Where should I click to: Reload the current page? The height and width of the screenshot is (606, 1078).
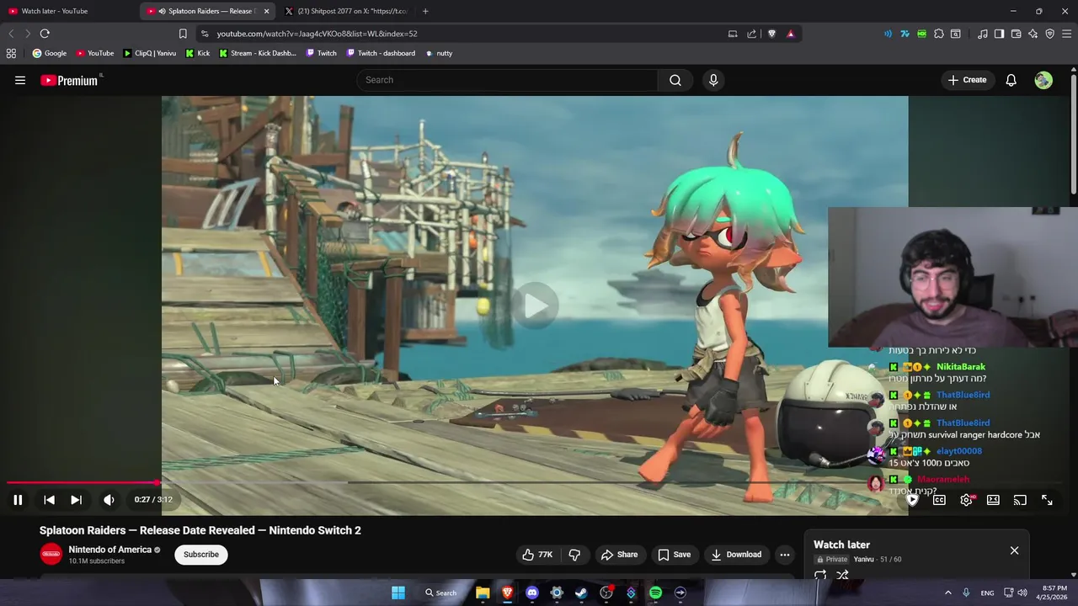point(45,34)
